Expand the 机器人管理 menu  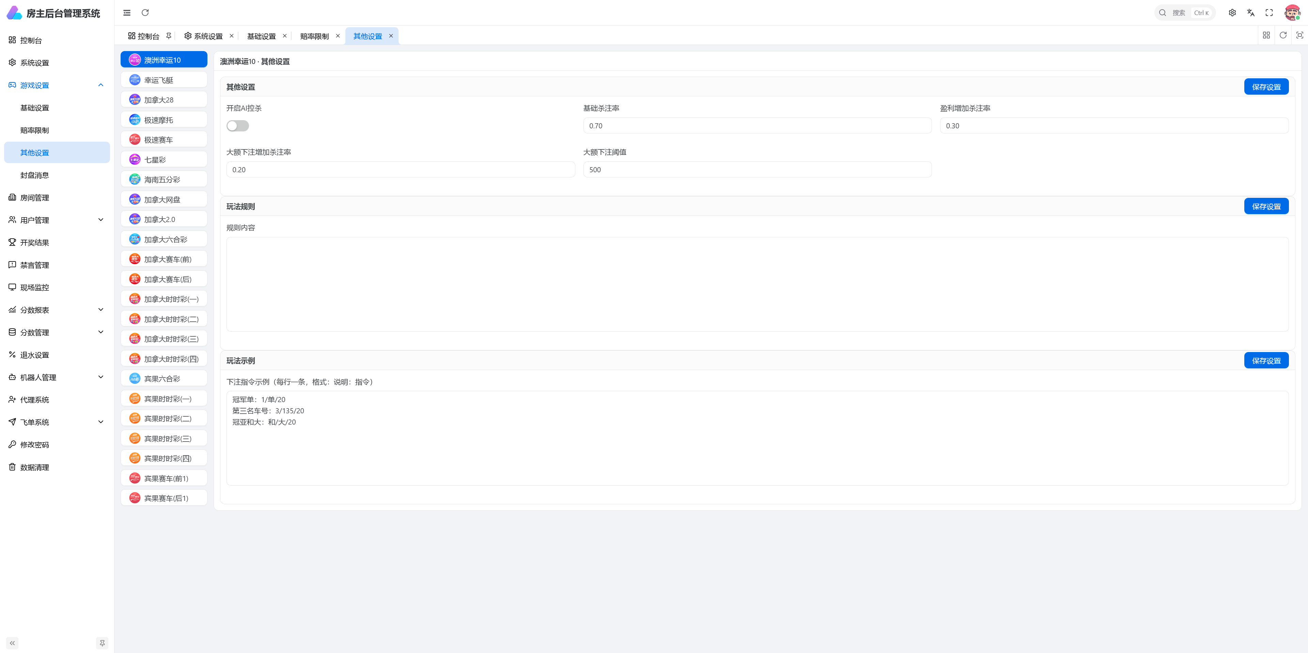point(57,378)
